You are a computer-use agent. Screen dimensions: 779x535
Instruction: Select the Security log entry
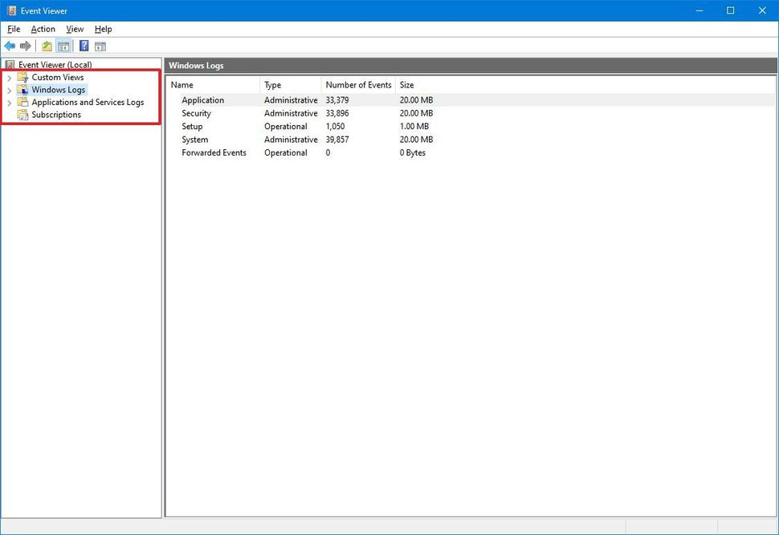(197, 113)
